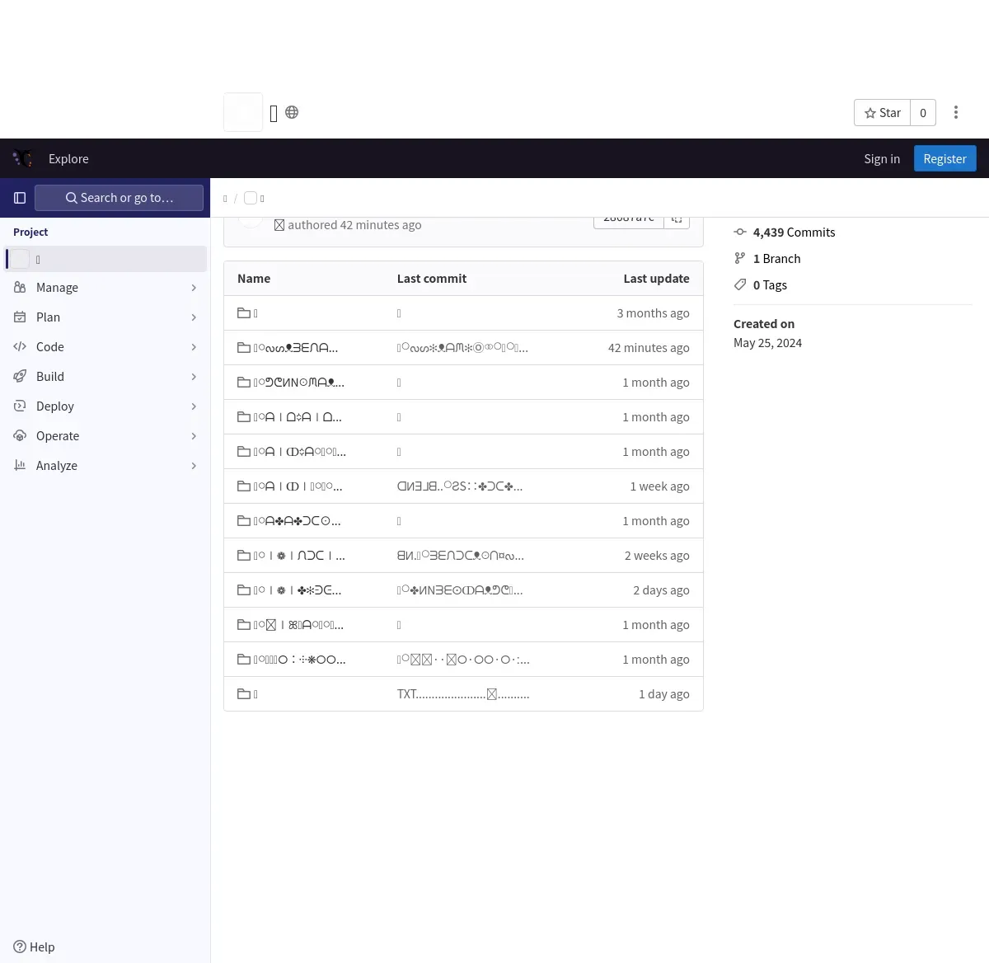Screen dimensions: 989x963
Task: Click the commit message starting with TXT
Action: (463, 694)
